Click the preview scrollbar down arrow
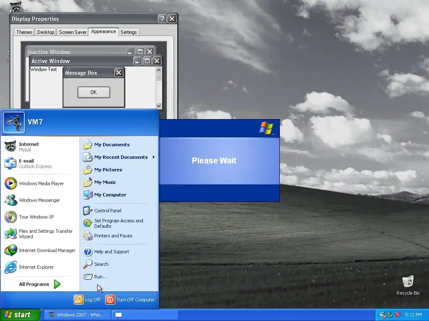Viewport: 429px width, 321px height. pyautogui.click(x=158, y=106)
